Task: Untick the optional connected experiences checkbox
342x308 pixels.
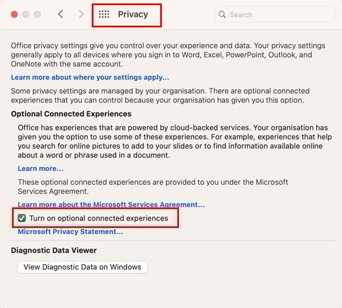Action: click(22, 218)
